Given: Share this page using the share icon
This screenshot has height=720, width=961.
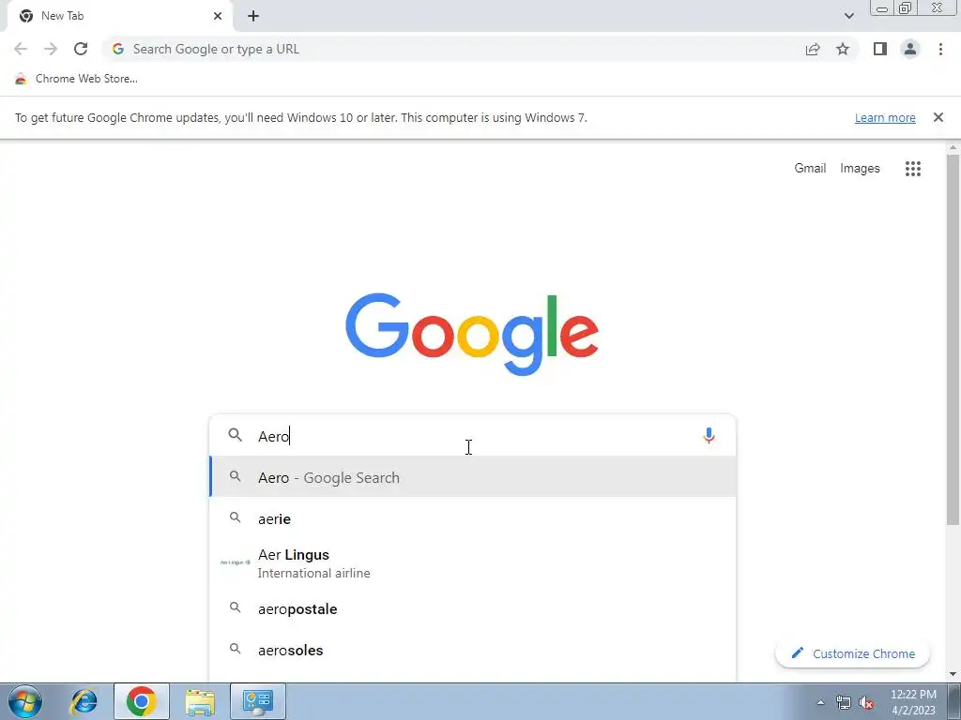Looking at the screenshot, I should point(813,49).
